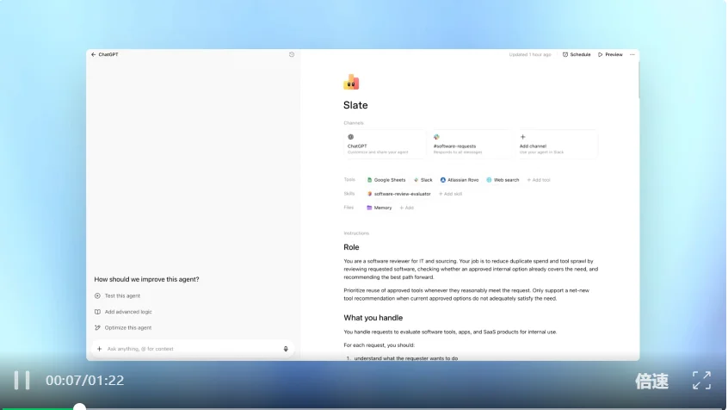Click the plus attach icon in chat box
Viewport: 728px width, 410px height.
tap(99, 349)
